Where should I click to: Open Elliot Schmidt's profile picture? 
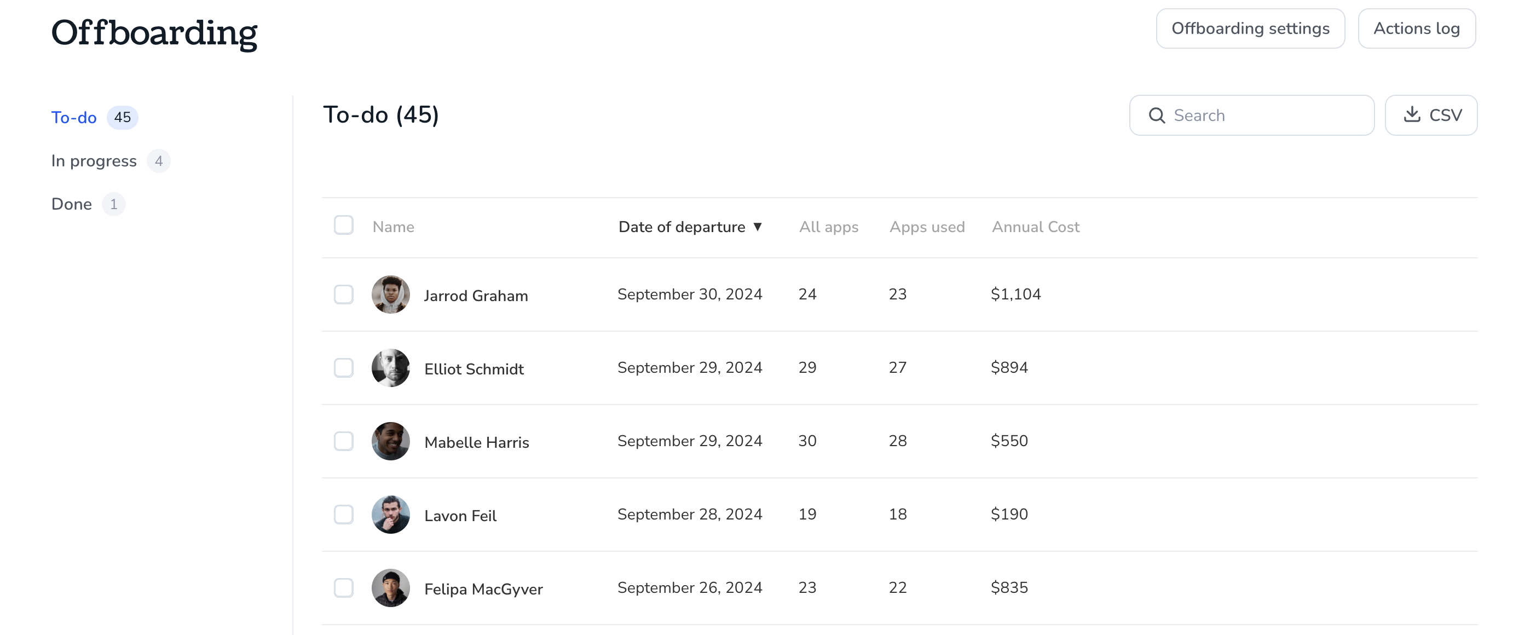[390, 368]
